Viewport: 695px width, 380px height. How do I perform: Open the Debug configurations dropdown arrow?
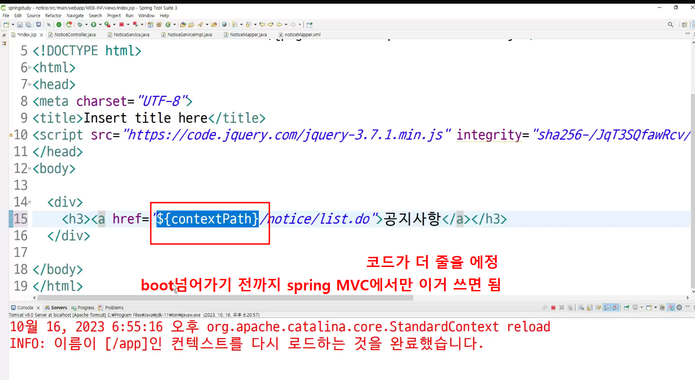[86, 25]
